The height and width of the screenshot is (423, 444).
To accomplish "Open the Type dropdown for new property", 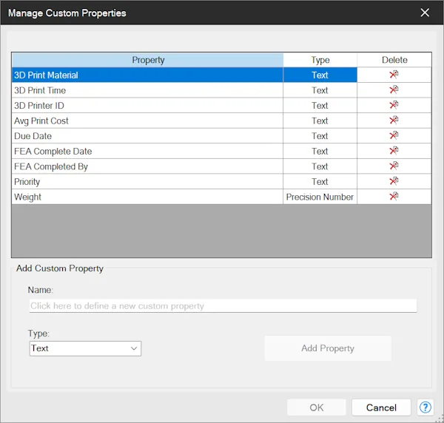I will (85, 348).
